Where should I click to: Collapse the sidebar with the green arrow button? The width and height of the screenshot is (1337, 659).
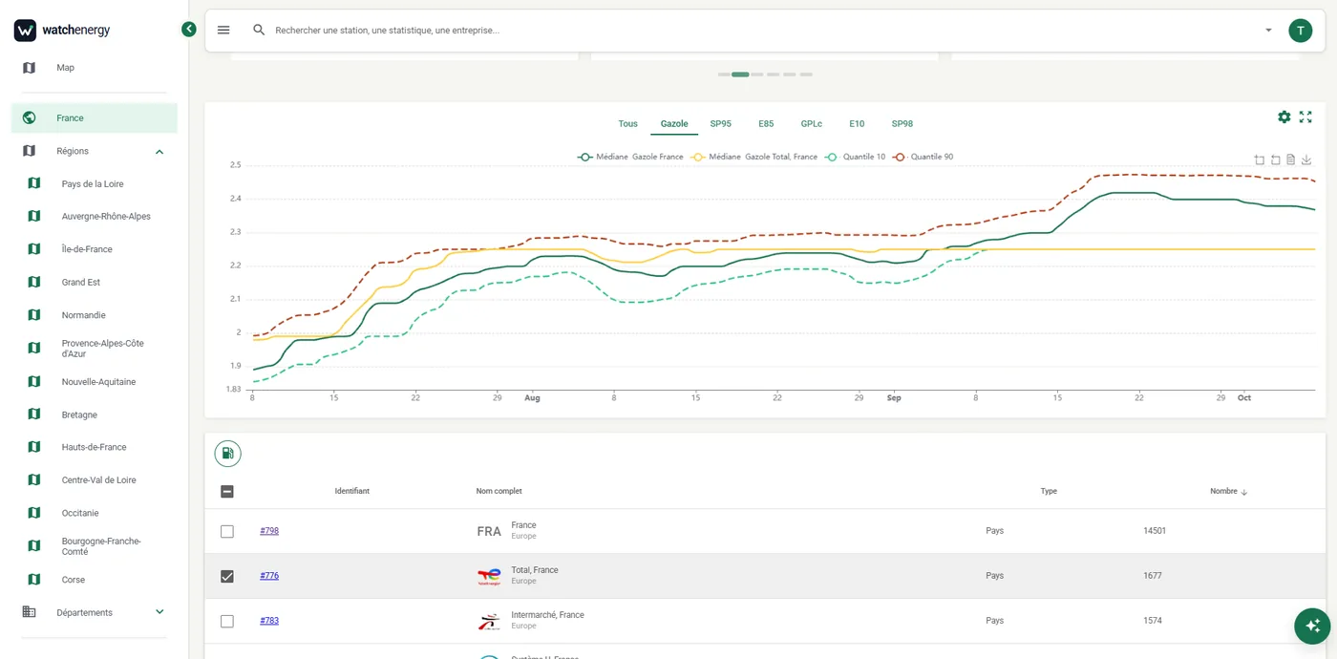click(x=189, y=30)
